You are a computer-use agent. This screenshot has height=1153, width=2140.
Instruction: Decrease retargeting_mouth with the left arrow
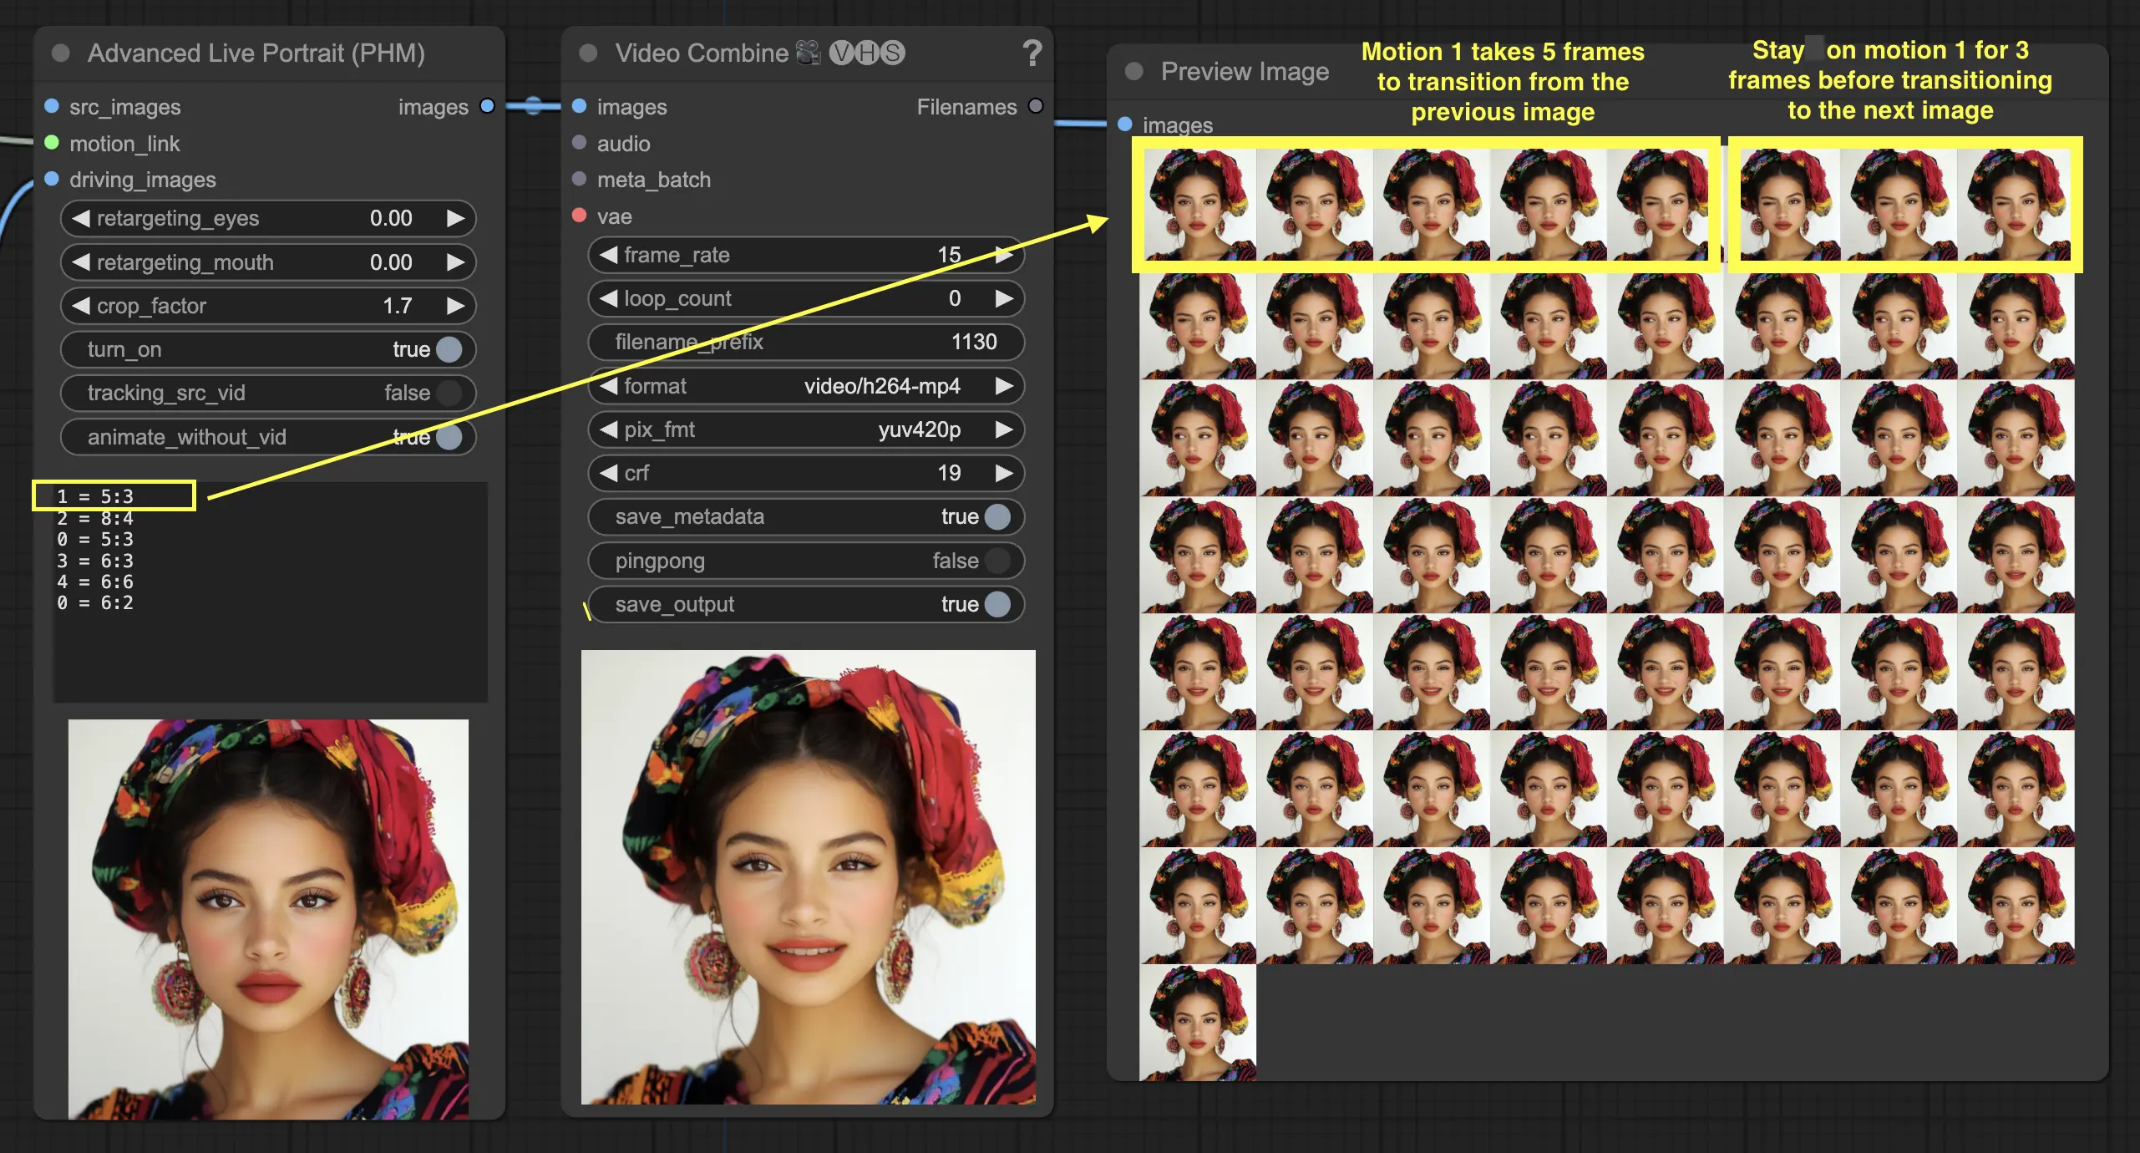pyautogui.click(x=81, y=262)
